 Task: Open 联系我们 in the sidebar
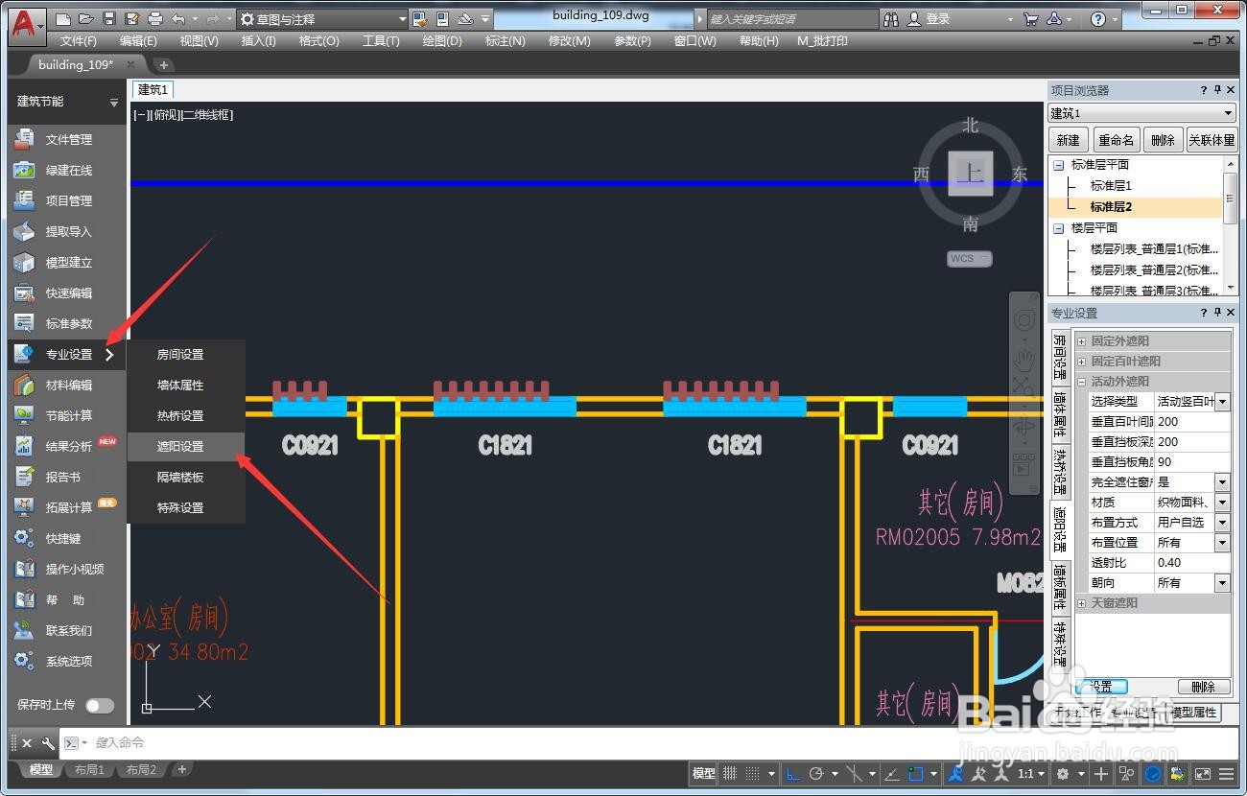(x=66, y=630)
